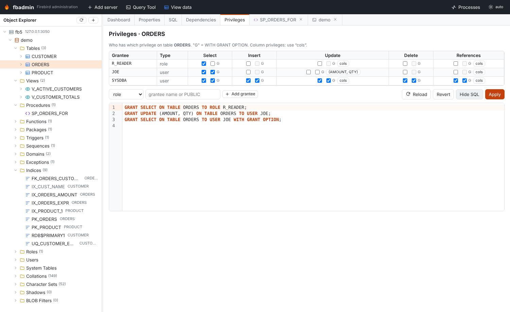Viewport: 510px width, 312px height.
Task: Click the refresh icon in Object Explorer
Action: pyautogui.click(x=82, y=20)
